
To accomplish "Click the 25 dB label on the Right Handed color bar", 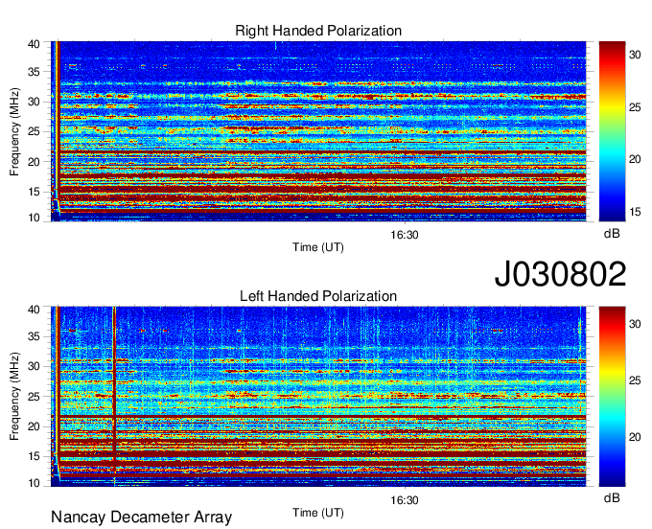I will point(635,107).
